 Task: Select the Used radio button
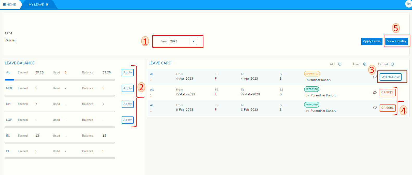365,64
